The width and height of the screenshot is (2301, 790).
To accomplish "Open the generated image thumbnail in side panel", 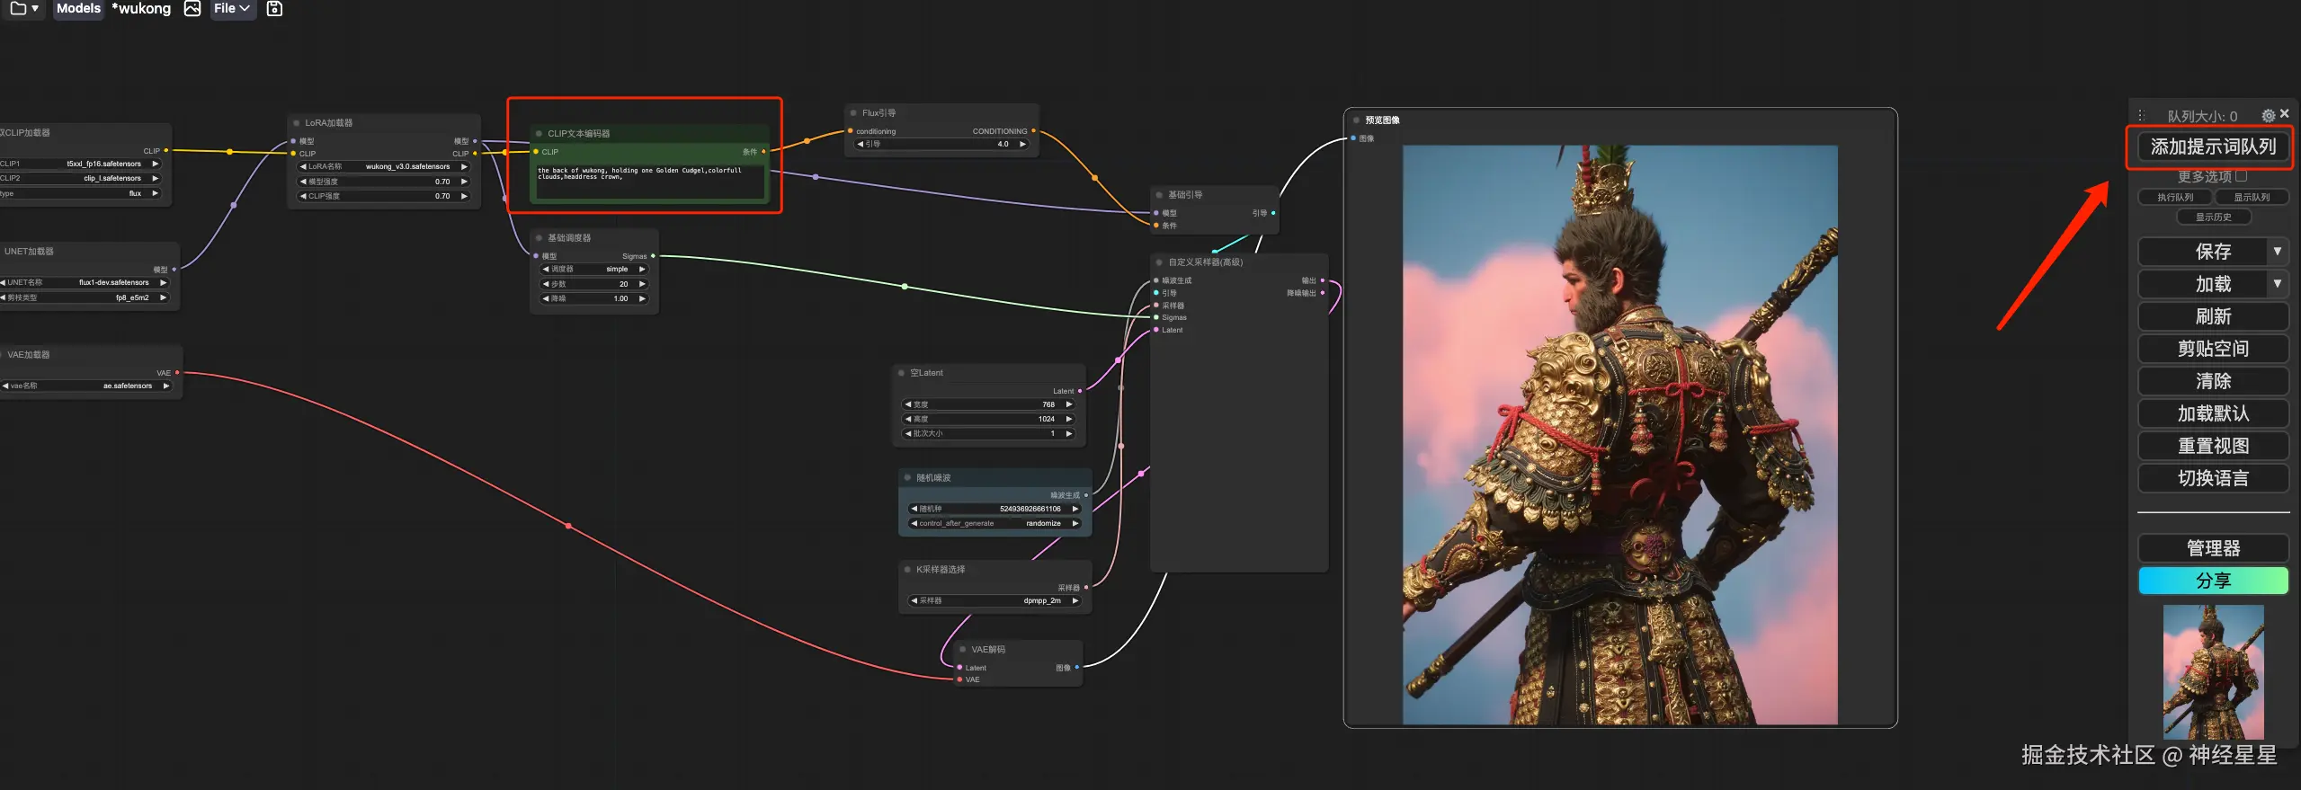I will coord(2213,671).
